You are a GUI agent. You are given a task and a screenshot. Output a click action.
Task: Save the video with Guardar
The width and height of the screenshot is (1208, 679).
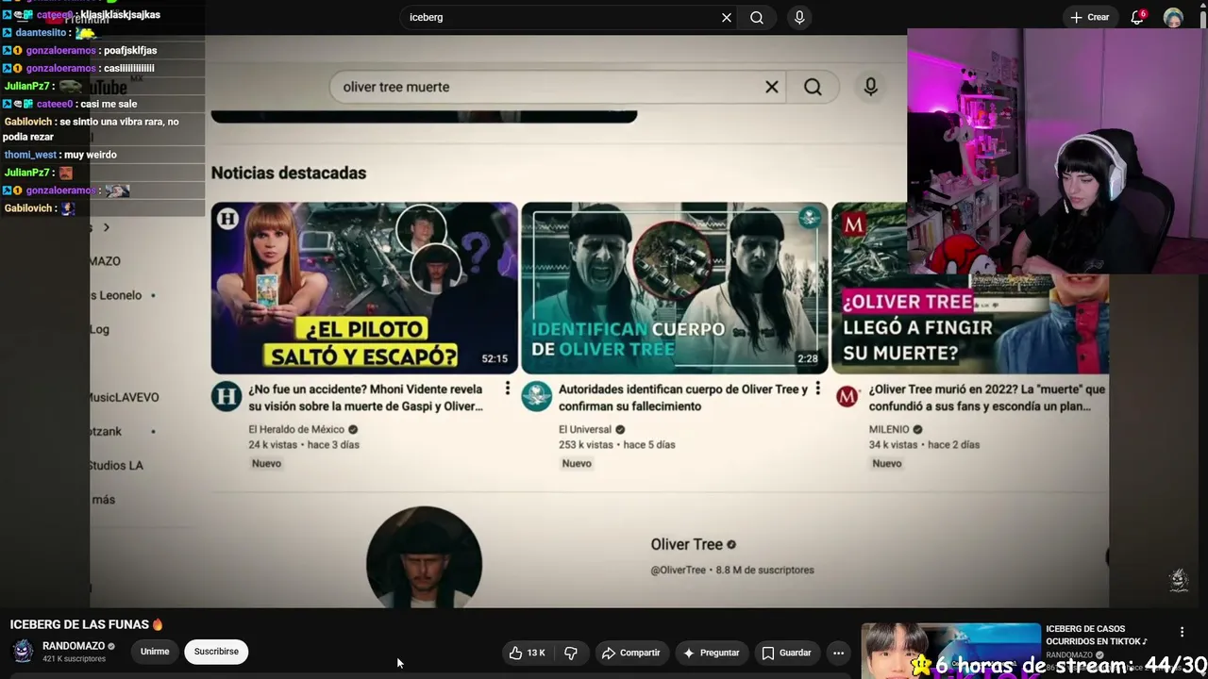(786, 653)
